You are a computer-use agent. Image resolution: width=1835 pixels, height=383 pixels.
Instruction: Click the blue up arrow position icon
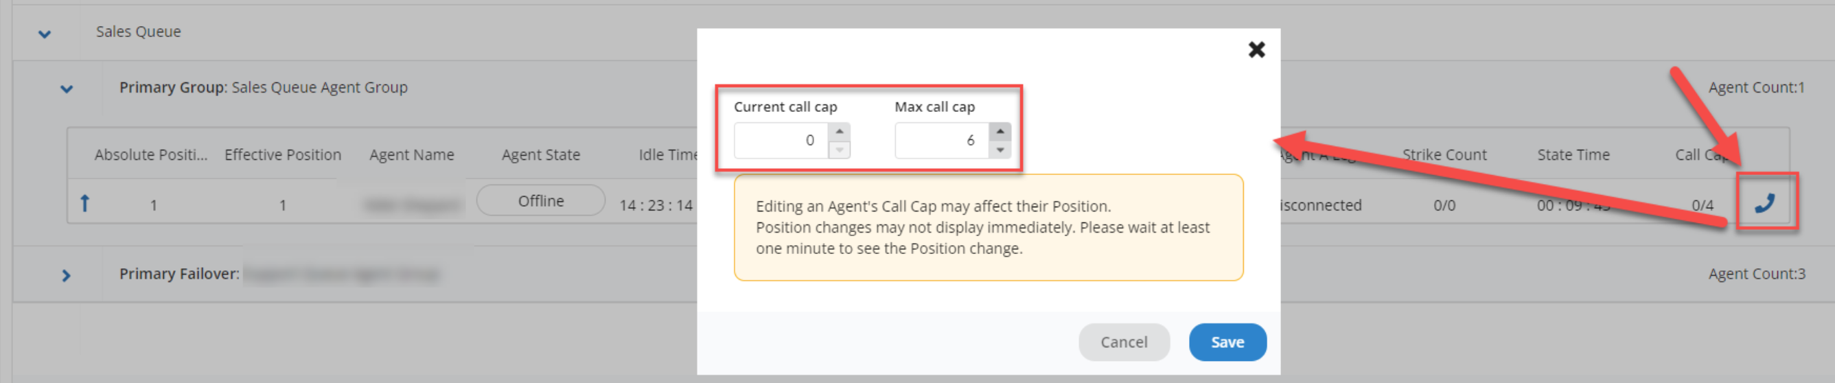(x=84, y=204)
